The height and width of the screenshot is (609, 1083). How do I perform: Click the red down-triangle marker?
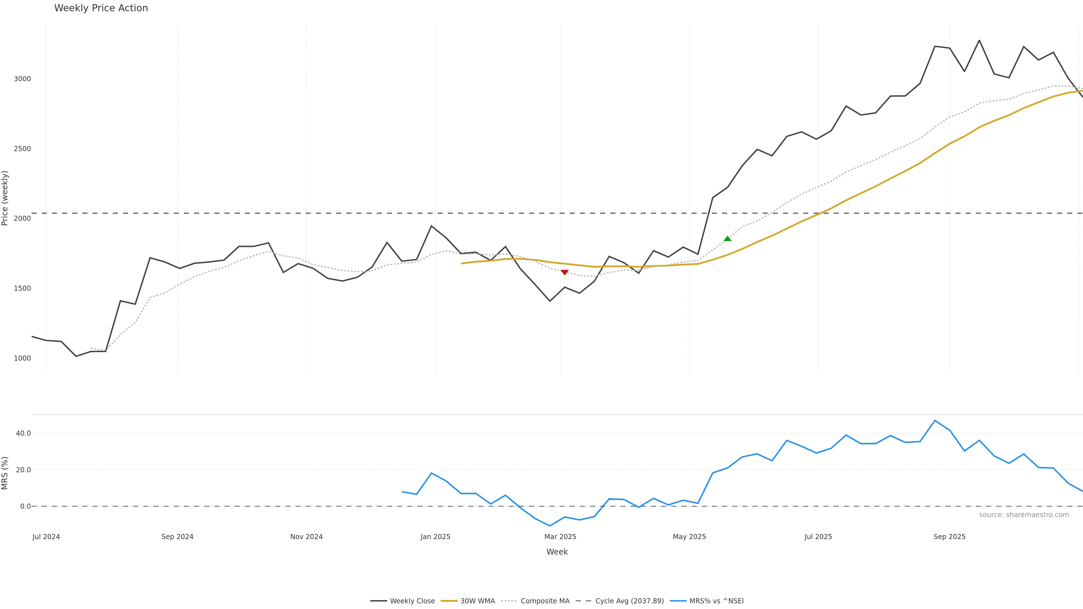(x=565, y=272)
